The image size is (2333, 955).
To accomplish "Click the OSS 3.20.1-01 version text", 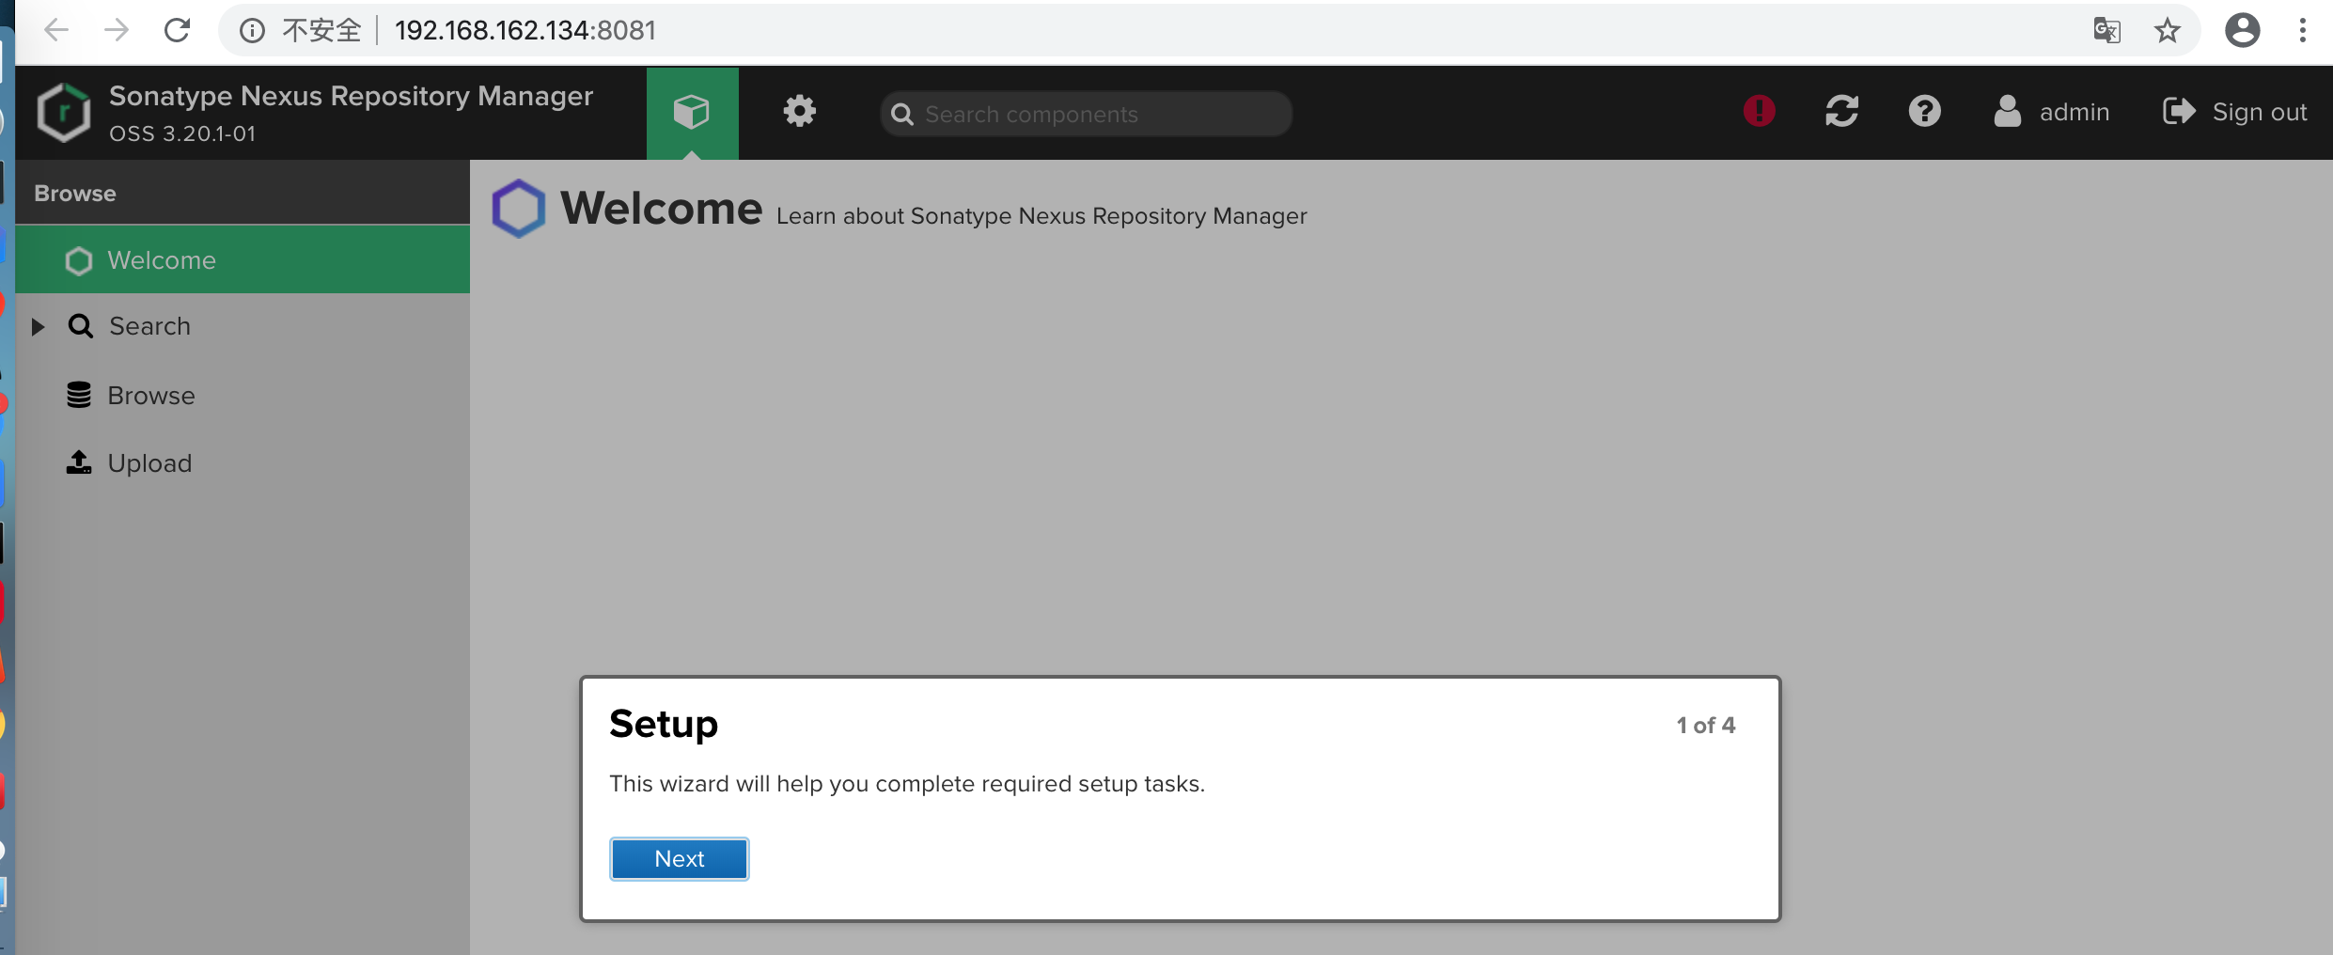I will [182, 134].
